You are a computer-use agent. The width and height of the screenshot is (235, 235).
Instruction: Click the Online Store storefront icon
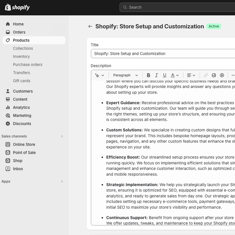(8, 144)
